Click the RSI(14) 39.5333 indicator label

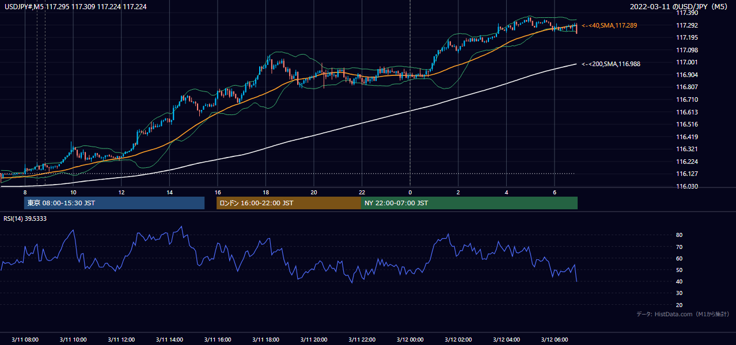tap(25, 218)
